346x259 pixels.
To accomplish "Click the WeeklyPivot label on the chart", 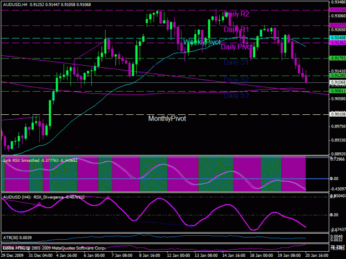I will pyautogui.click(x=202, y=42).
